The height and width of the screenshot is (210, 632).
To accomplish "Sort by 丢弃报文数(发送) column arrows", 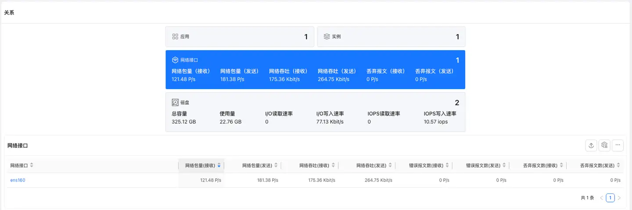I will (x=618, y=166).
